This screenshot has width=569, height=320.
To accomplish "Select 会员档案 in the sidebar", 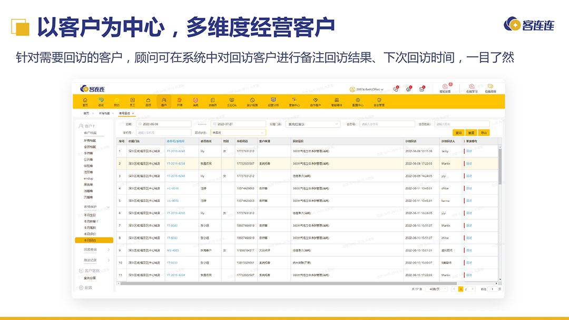I will pos(90,147).
